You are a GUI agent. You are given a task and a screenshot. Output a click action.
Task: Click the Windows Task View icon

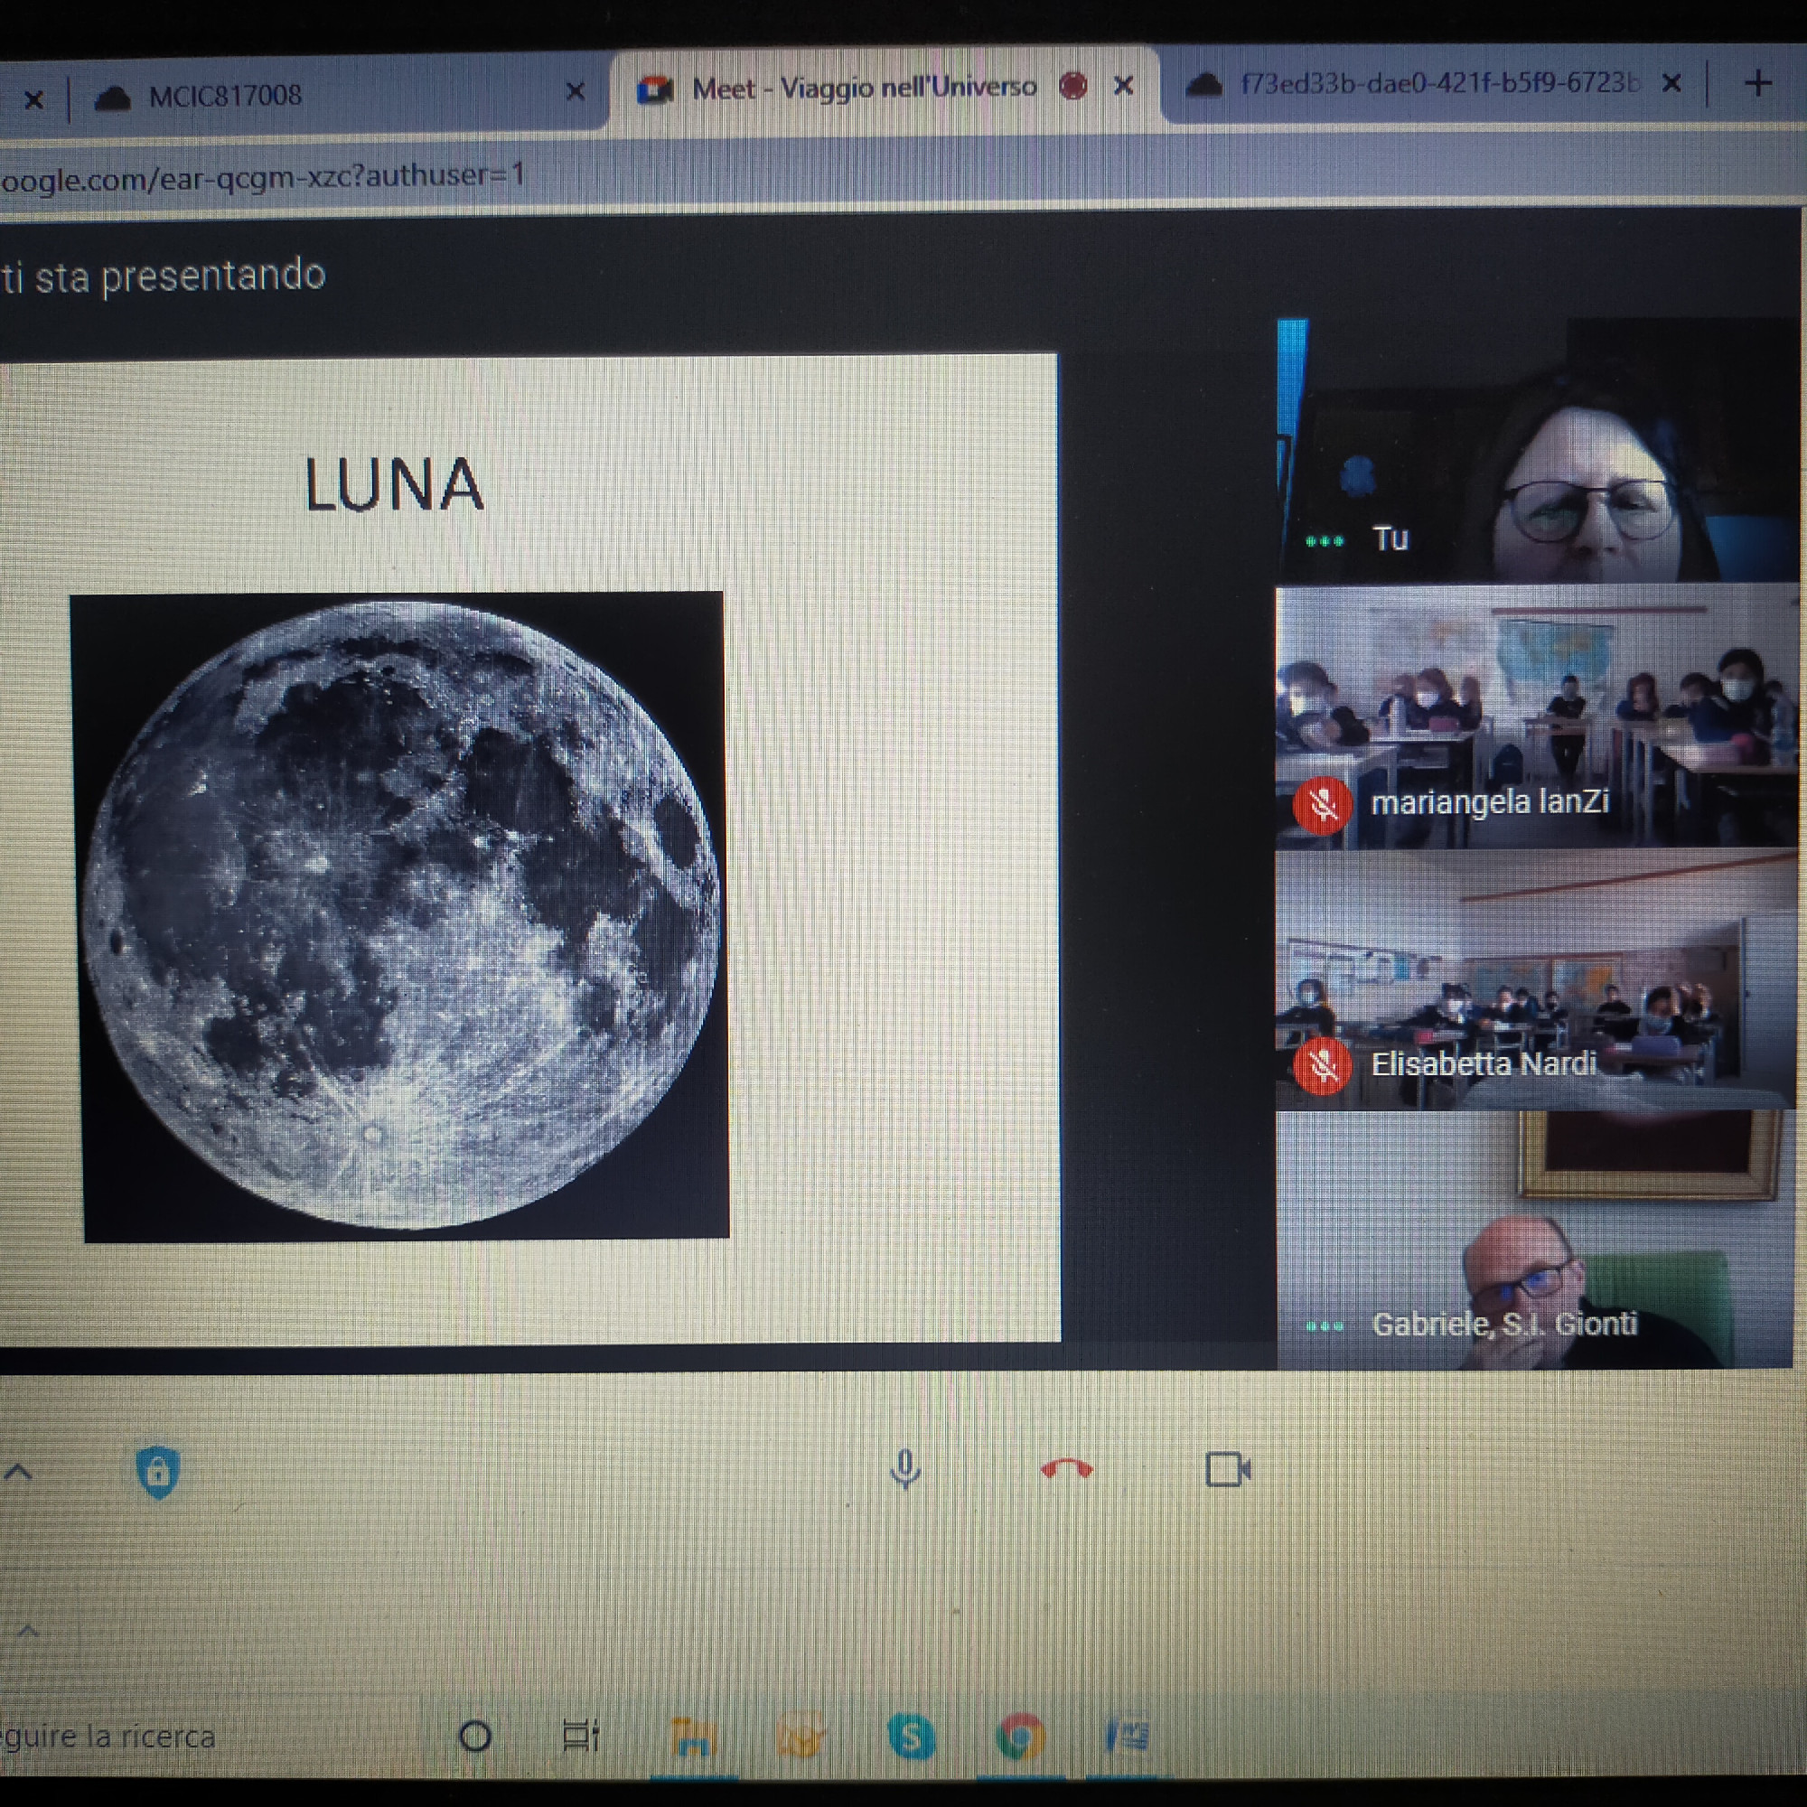pos(580,1737)
